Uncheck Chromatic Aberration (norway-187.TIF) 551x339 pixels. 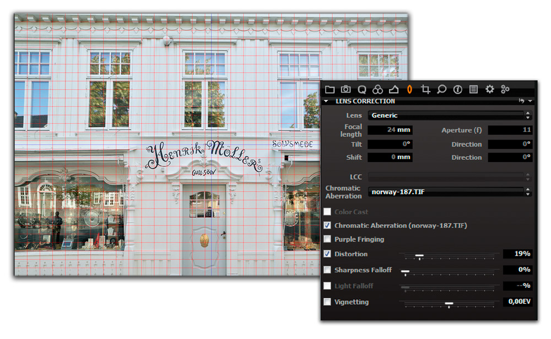[x=327, y=225]
